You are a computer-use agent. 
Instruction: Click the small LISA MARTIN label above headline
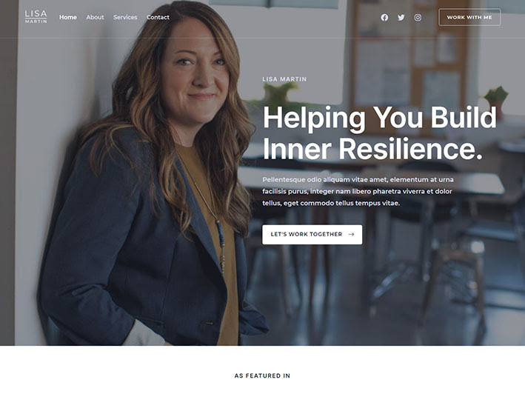pyautogui.click(x=284, y=79)
